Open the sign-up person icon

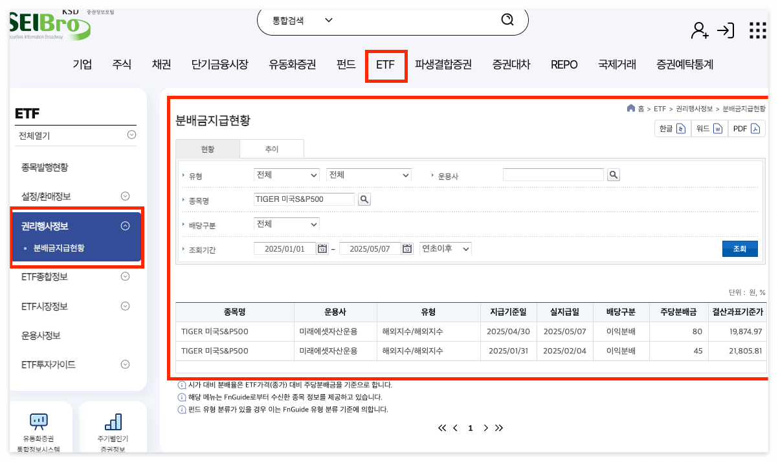700,30
